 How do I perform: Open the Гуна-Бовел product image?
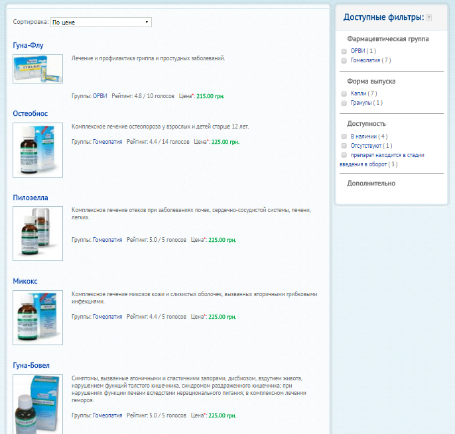[38, 404]
